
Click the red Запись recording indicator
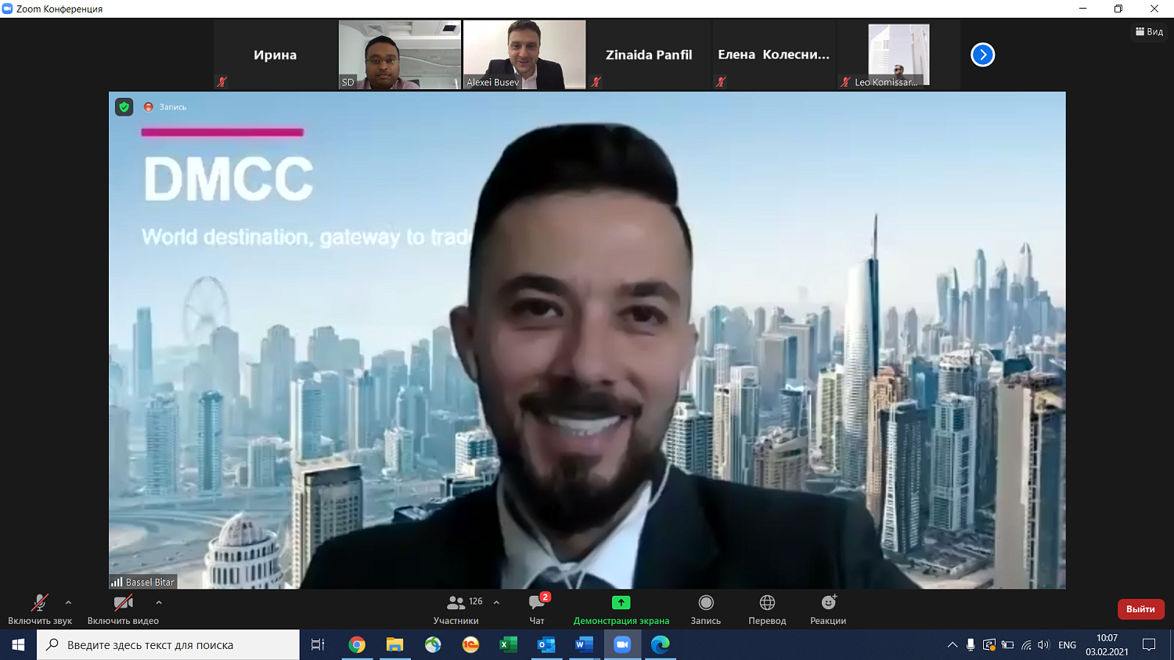tap(165, 107)
